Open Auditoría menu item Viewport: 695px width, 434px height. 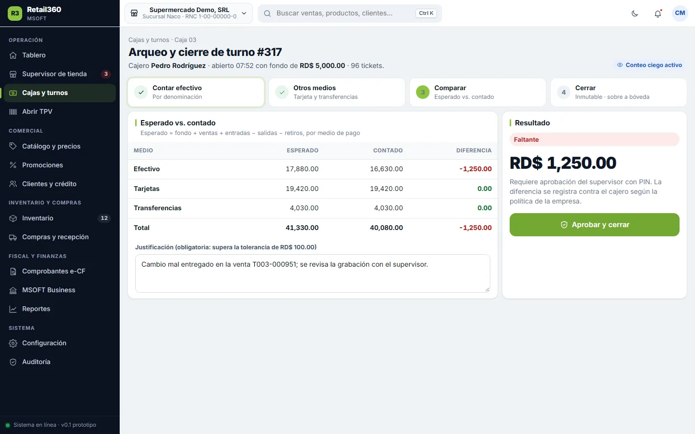[60, 362]
